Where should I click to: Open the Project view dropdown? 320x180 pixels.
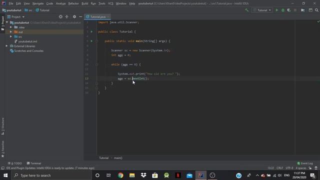(x=16, y=16)
